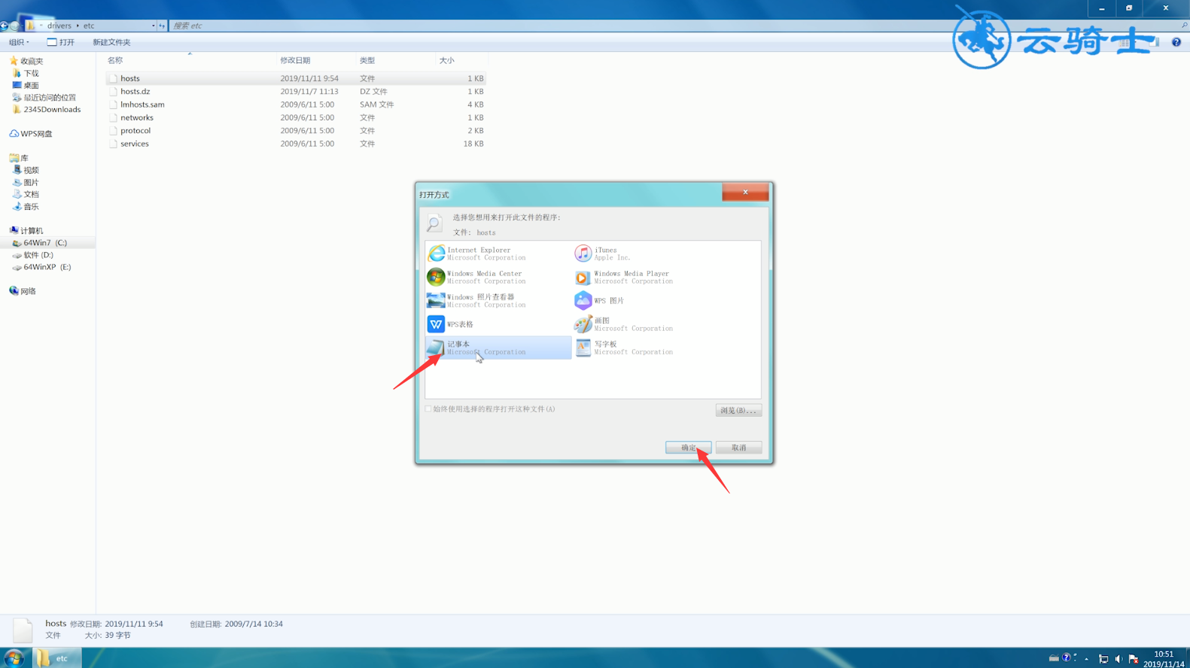Open the address bar history dropdown
The width and height of the screenshot is (1190, 668).
154,26
